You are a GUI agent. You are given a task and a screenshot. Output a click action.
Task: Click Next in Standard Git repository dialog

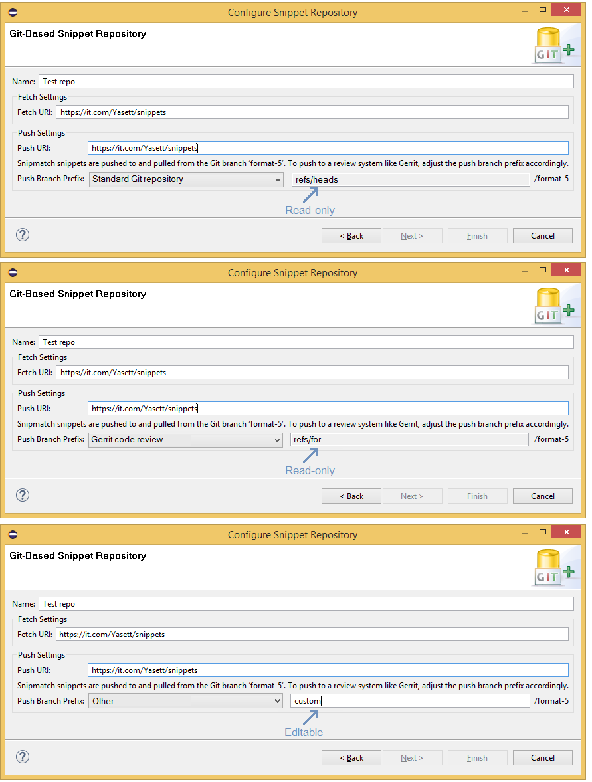412,235
